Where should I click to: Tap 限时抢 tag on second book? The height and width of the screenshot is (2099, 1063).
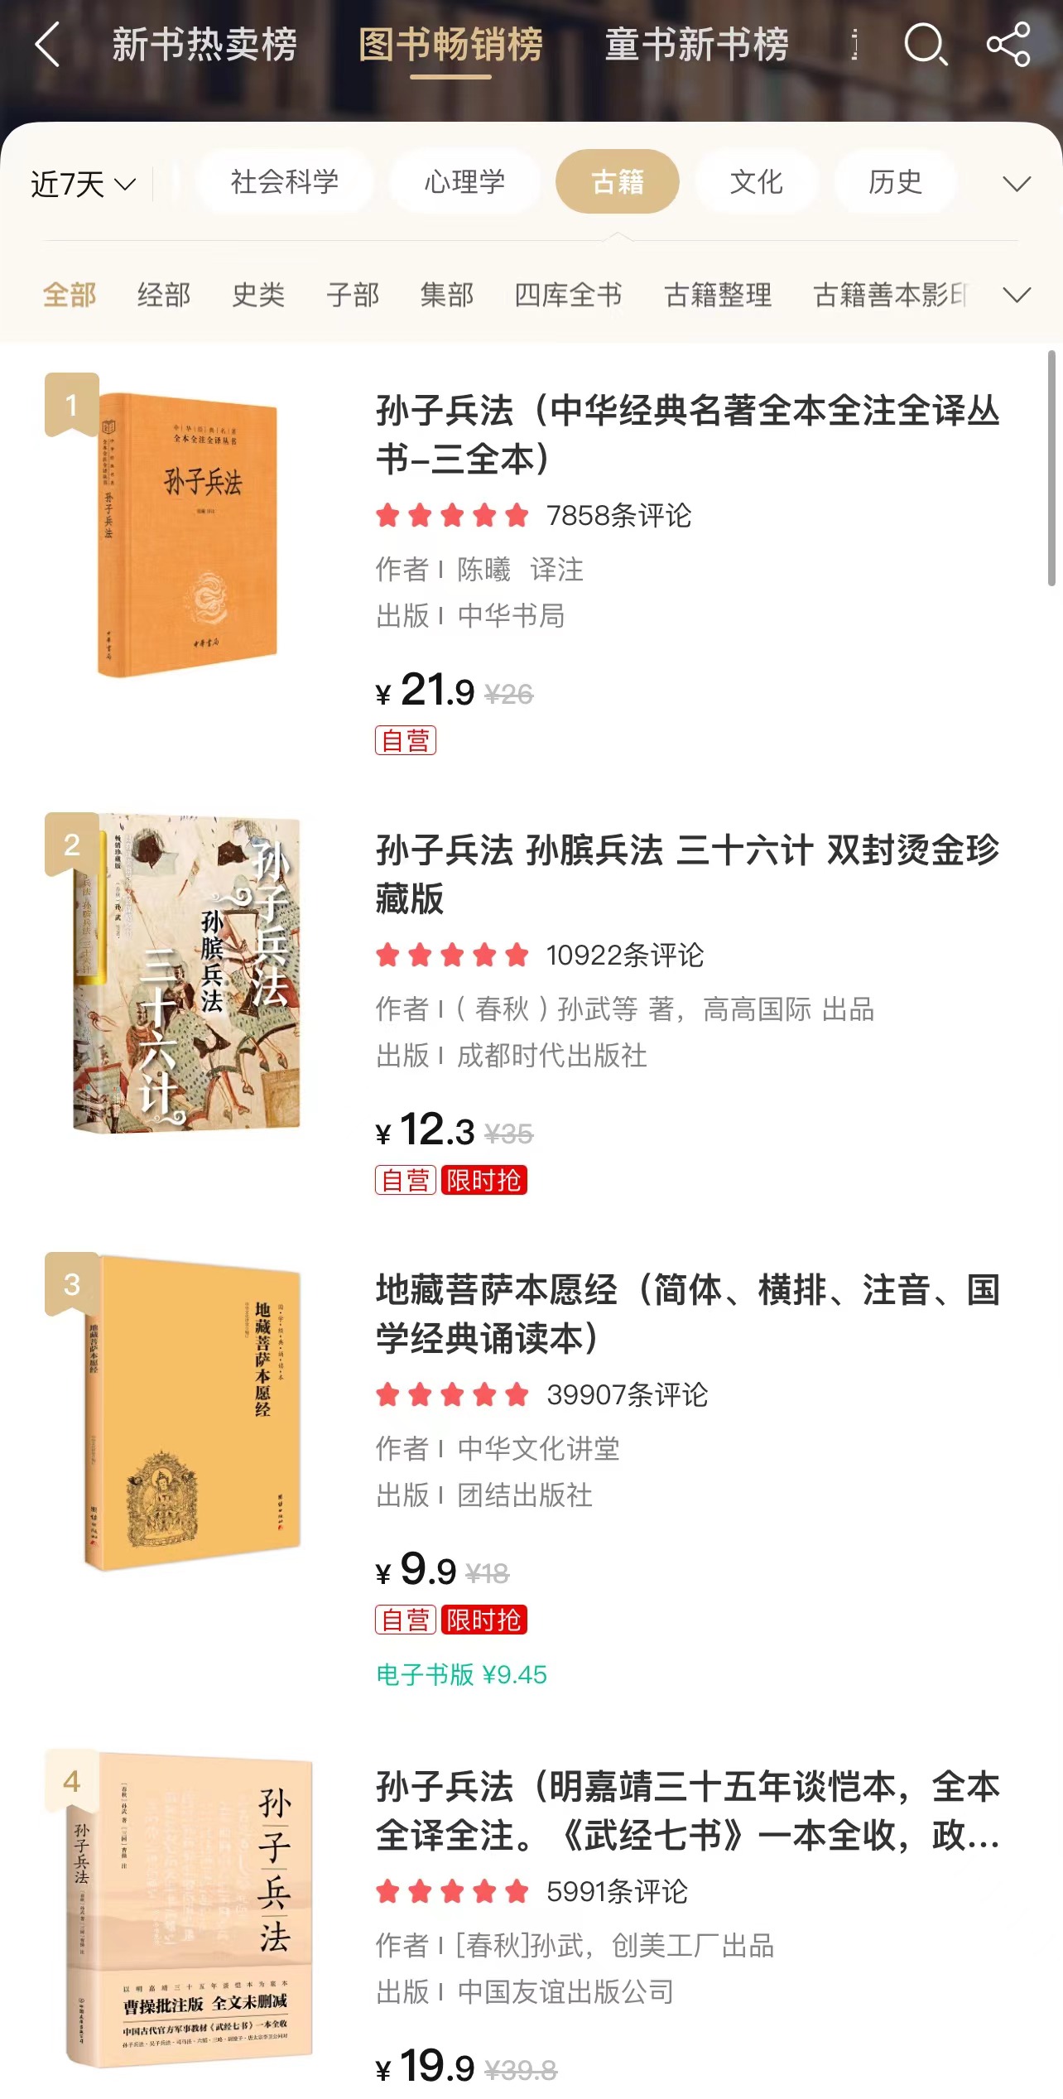tap(484, 1180)
